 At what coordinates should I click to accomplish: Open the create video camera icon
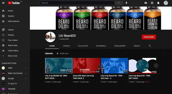point(146,3)
